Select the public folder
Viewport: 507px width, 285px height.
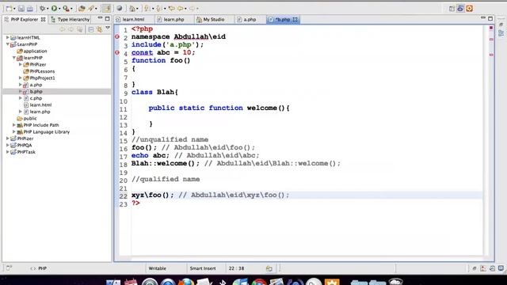[x=27, y=119]
